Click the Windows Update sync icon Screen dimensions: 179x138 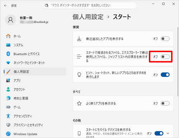(x=8, y=134)
